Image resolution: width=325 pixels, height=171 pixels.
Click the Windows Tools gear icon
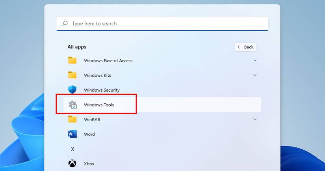pos(72,105)
